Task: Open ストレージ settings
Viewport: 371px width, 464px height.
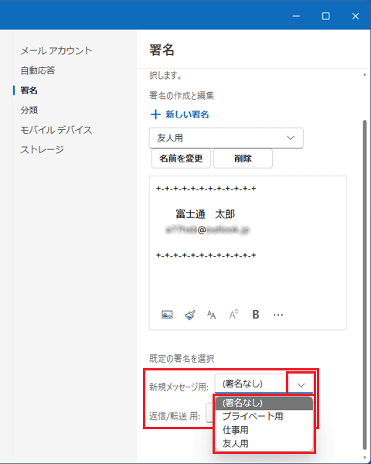Action: pos(42,149)
